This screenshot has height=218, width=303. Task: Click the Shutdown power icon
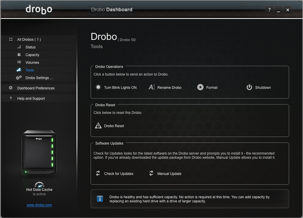click(249, 87)
